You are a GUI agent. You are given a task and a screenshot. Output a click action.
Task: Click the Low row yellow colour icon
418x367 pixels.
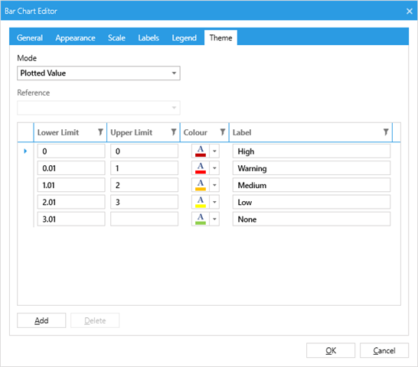(201, 202)
